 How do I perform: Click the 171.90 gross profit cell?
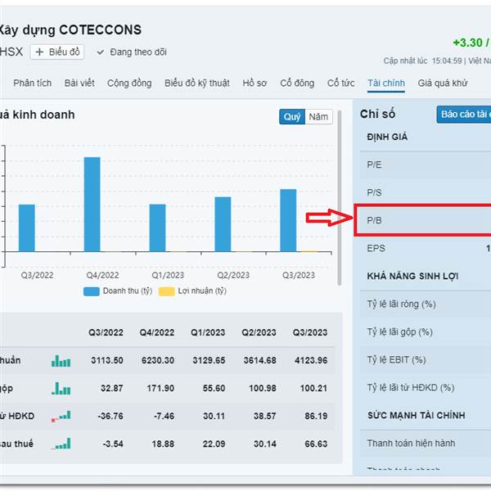click(160, 388)
